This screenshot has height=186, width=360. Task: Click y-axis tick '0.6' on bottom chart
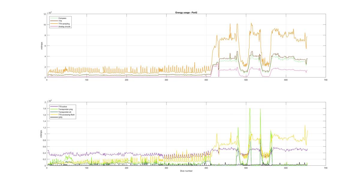tap(45, 147)
